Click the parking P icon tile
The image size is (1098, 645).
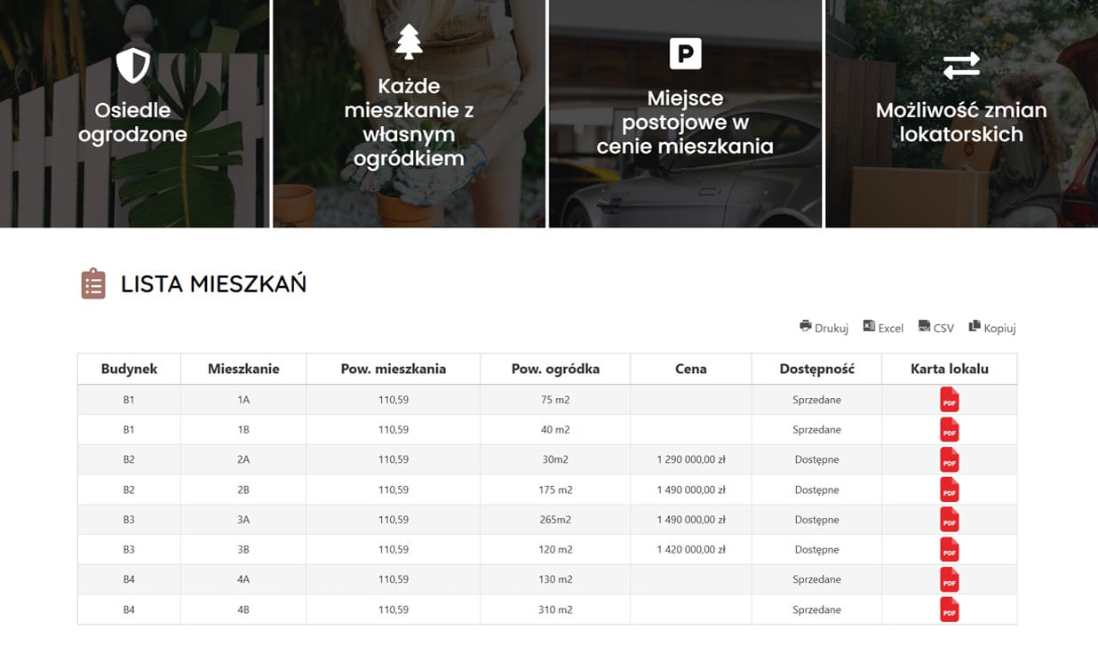click(x=685, y=54)
